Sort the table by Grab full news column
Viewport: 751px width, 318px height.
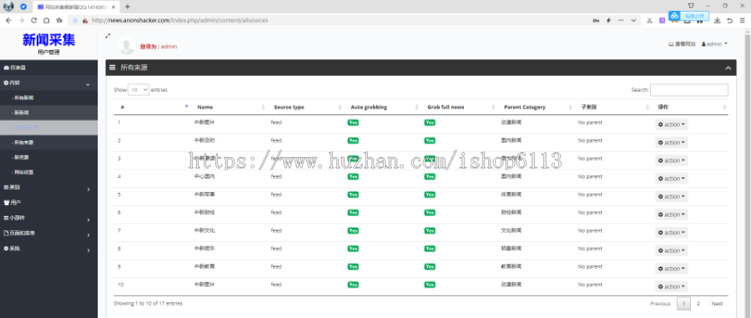click(458, 108)
